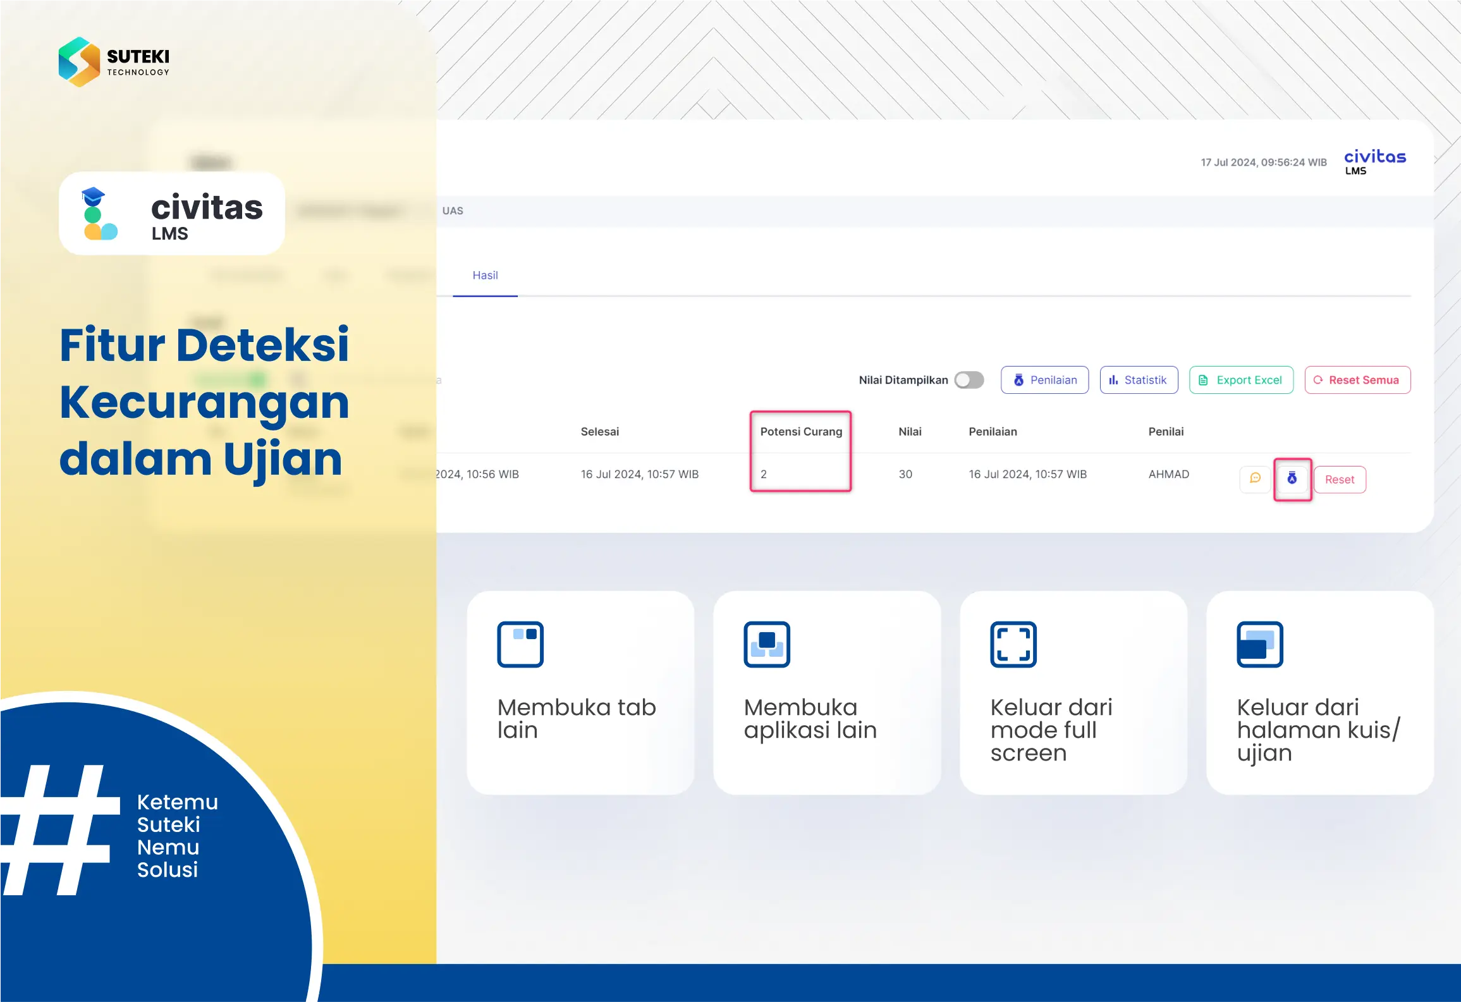Click the large hashtag symbol
Image resolution: width=1461 pixels, height=1002 pixels.
60,830
